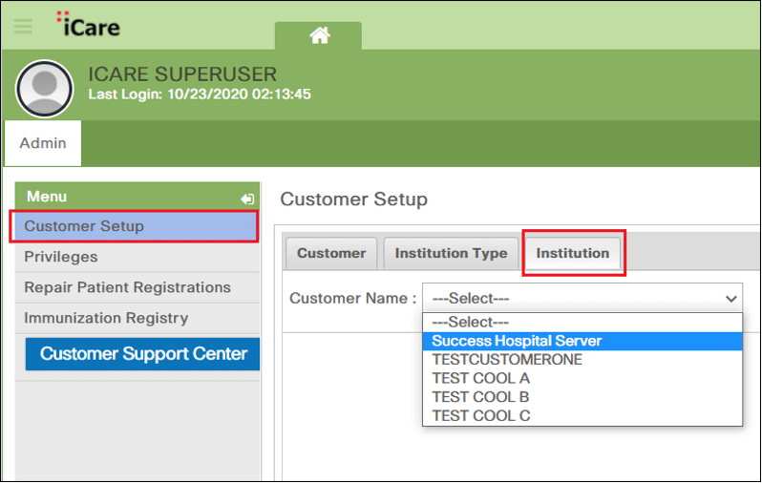The height and width of the screenshot is (483, 762).
Task: Click Customer Support Center button
Action: 143,353
